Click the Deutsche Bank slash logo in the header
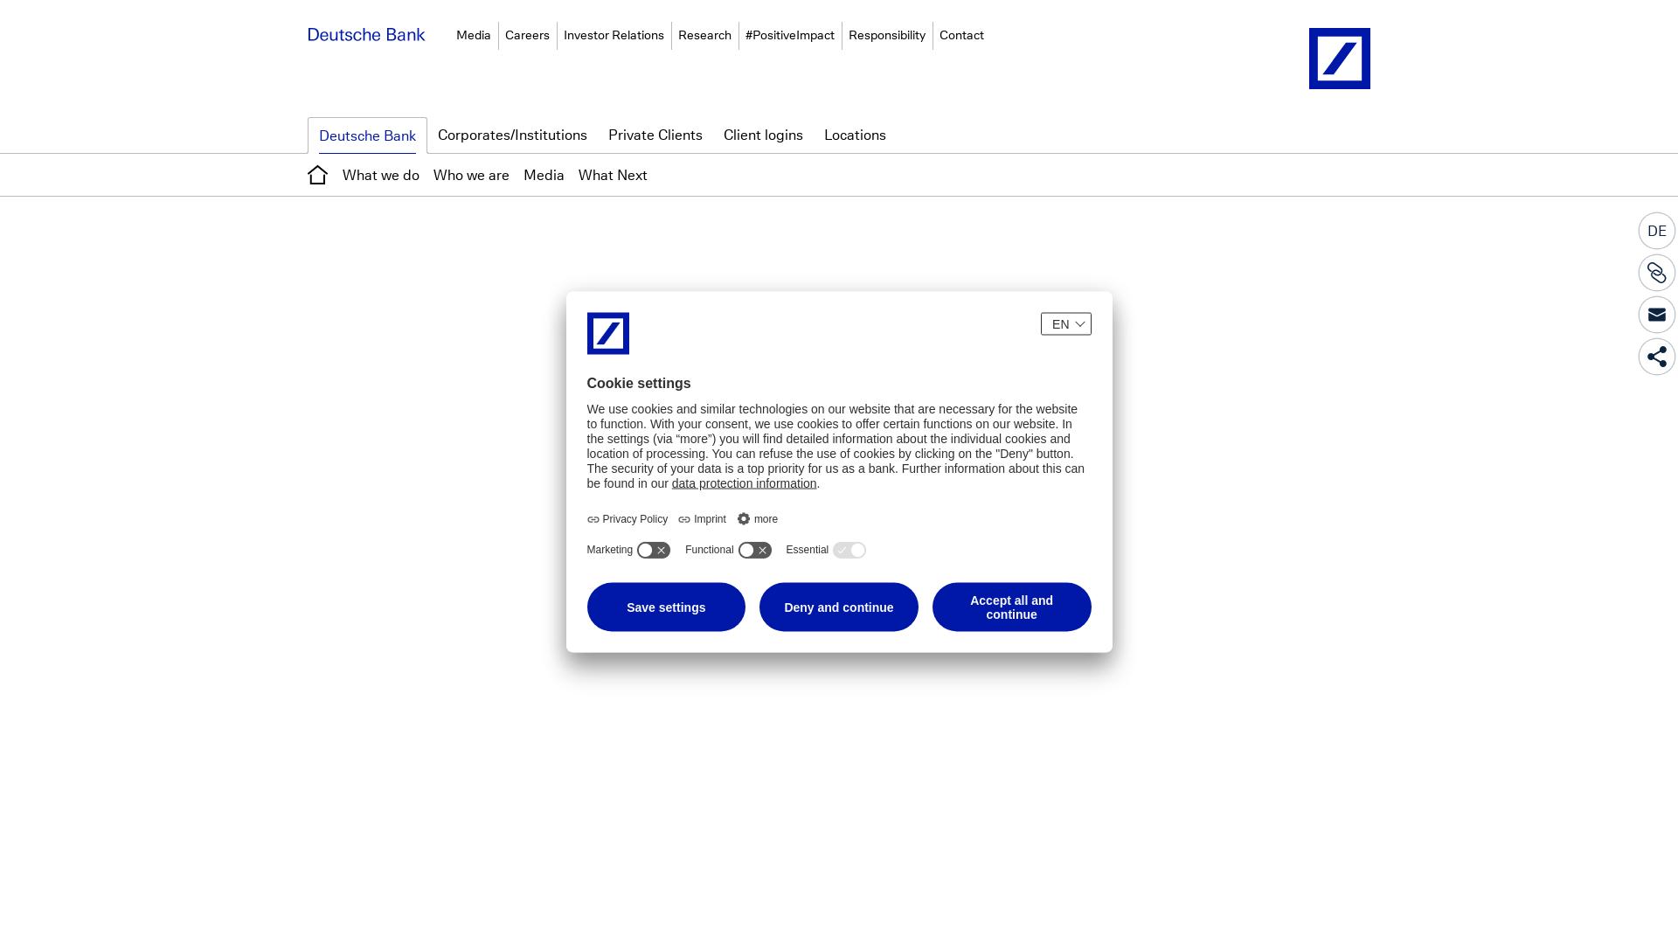 click(x=1339, y=59)
